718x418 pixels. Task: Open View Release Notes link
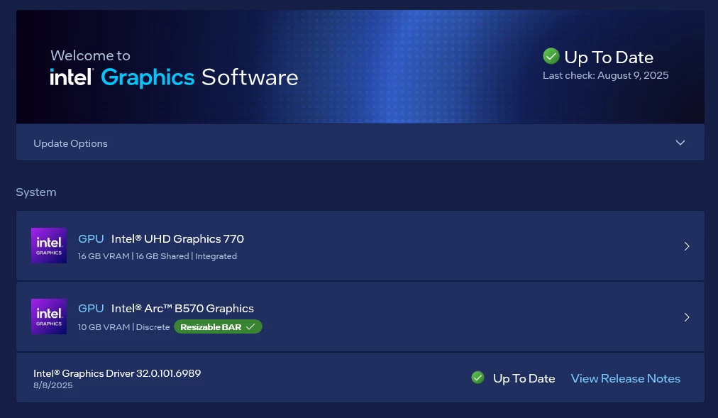(626, 379)
